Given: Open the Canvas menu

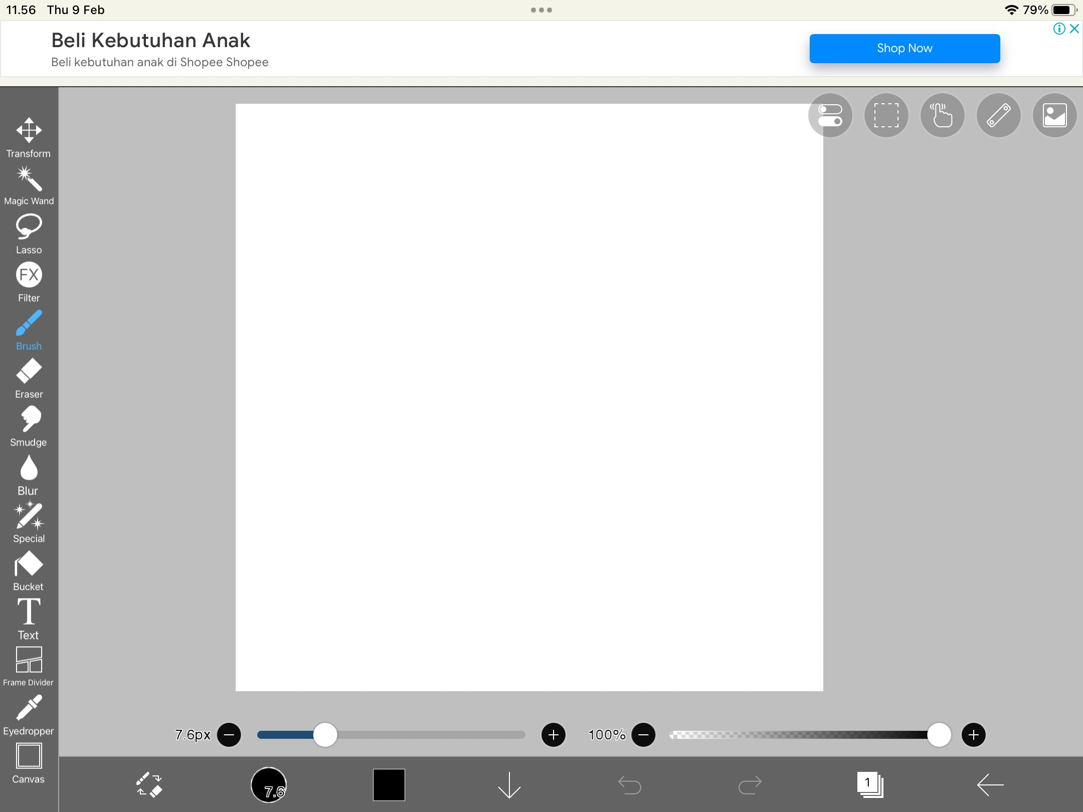Looking at the screenshot, I should coord(29,762).
